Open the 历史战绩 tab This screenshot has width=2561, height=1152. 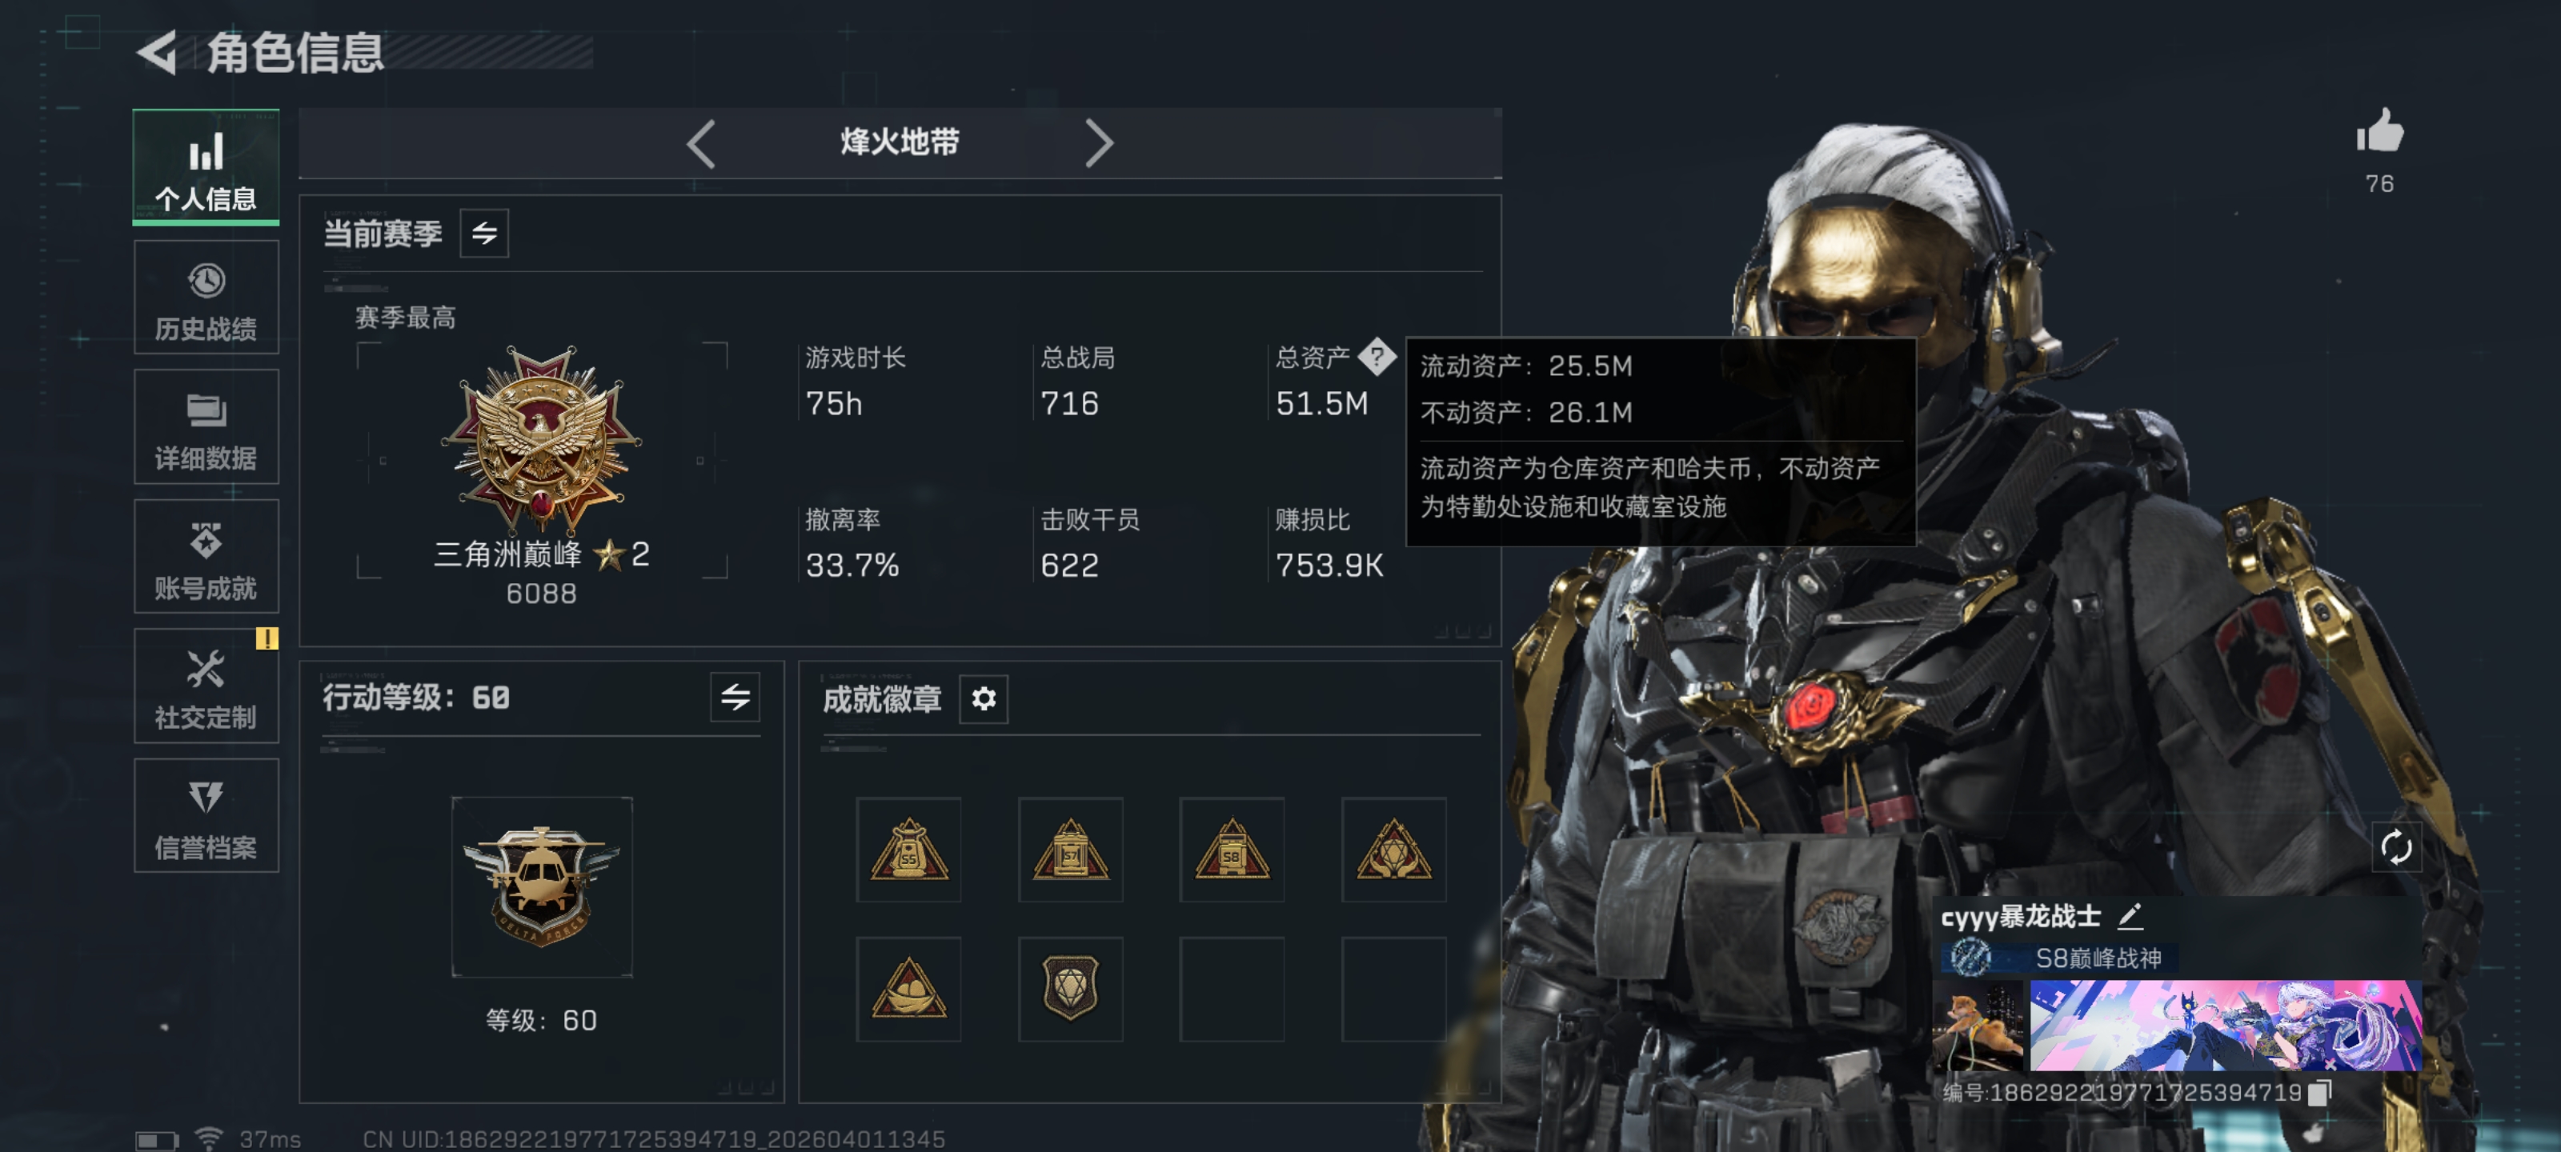click(206, 298)
